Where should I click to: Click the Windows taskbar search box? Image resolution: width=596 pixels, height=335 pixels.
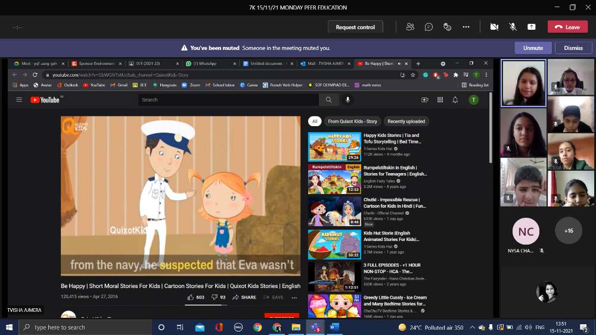[x=85, y=327]
